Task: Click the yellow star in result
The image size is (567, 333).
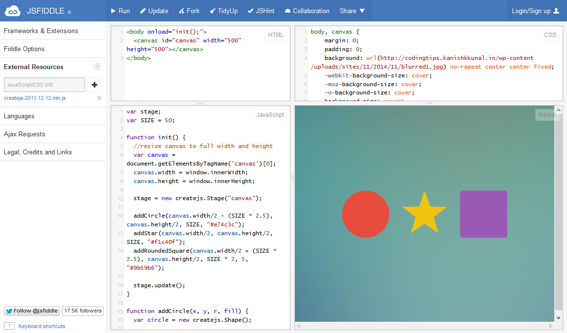Action: tap(424, 214)
